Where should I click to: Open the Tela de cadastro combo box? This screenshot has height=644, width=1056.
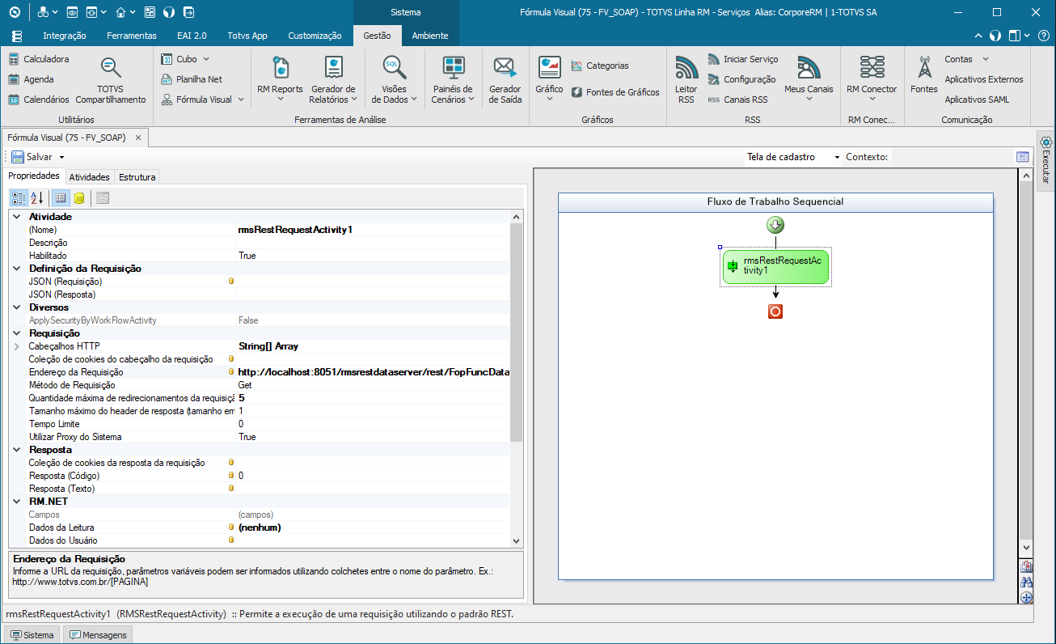794,157
